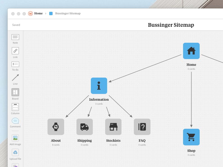Click the Bussinger Sitemap board title
223x167 pixels.
click(171, 25)
